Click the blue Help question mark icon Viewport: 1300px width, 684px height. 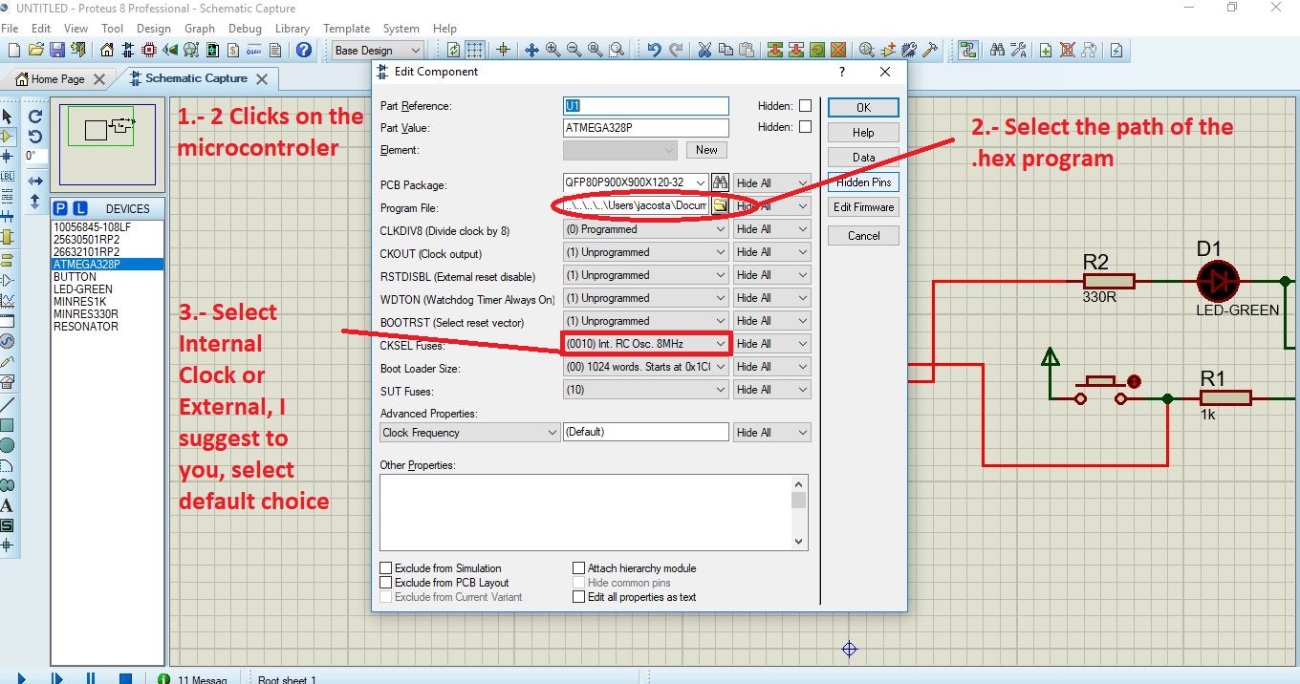click(304, 50)
